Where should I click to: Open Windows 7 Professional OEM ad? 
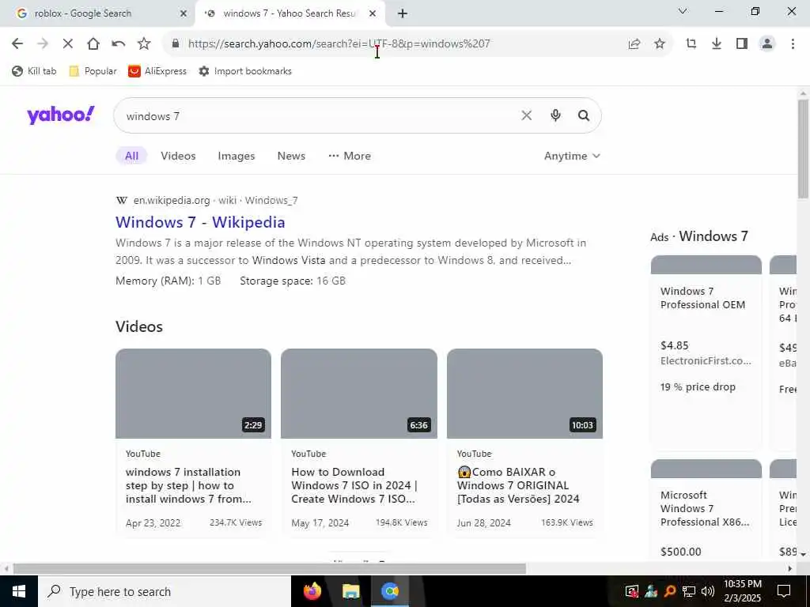tap(702, 298)
